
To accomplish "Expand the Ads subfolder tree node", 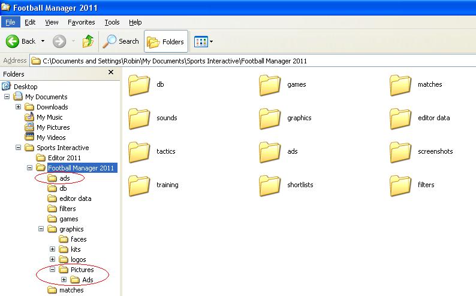I will pyautogui.click(x=64, y=280).
